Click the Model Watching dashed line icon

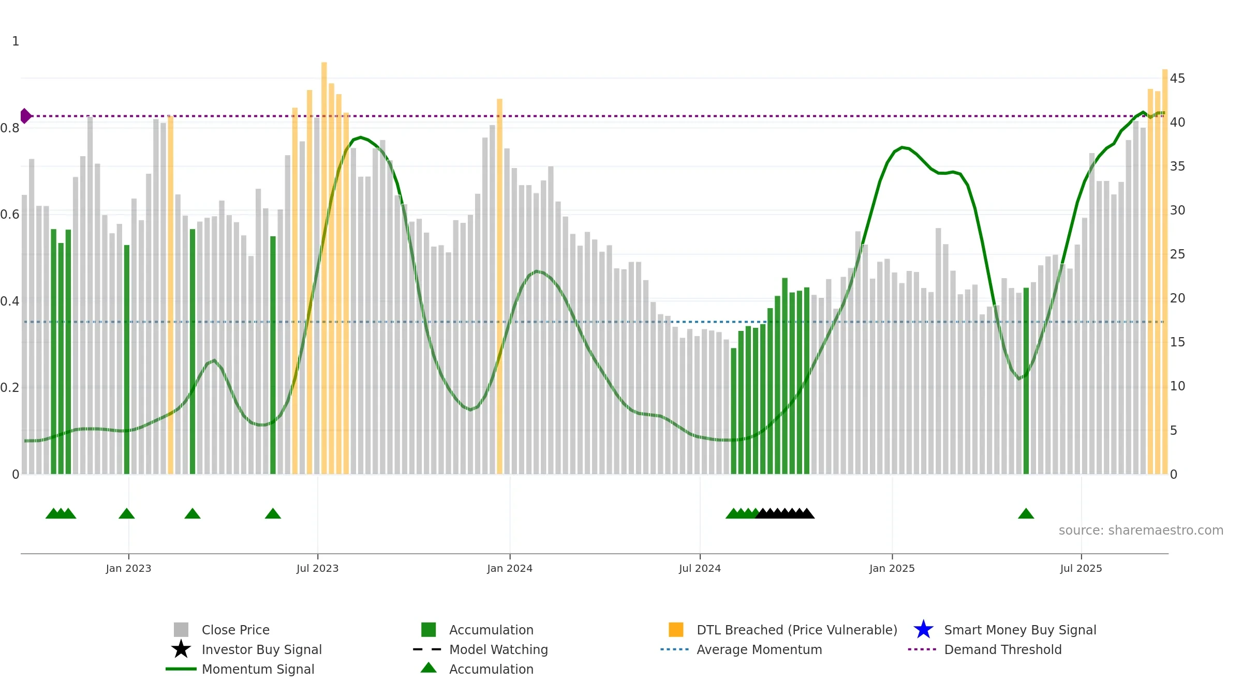click(427, 649)
